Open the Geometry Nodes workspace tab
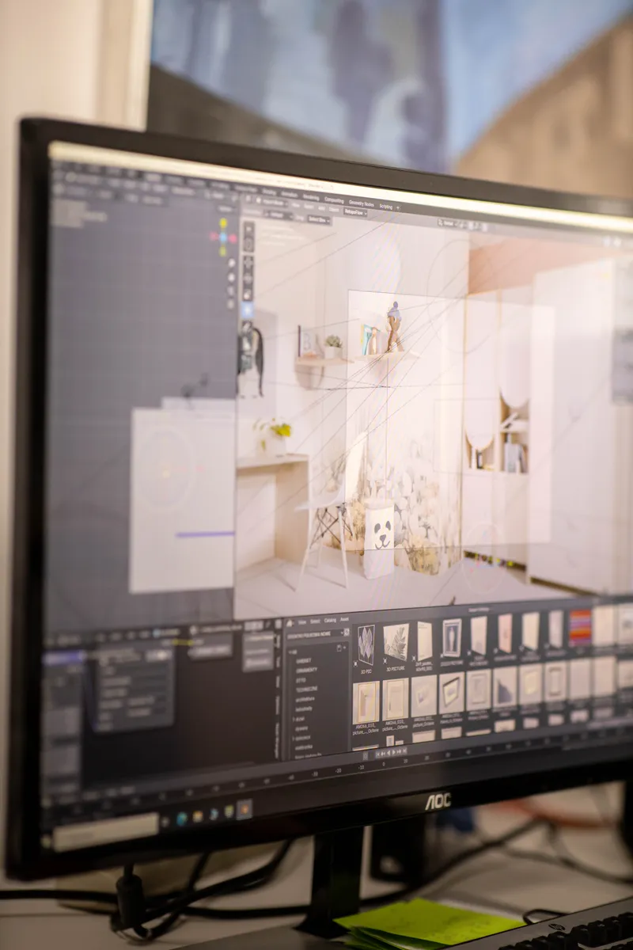Viewport: 633px width, 950px height. (x=361, y=203)
